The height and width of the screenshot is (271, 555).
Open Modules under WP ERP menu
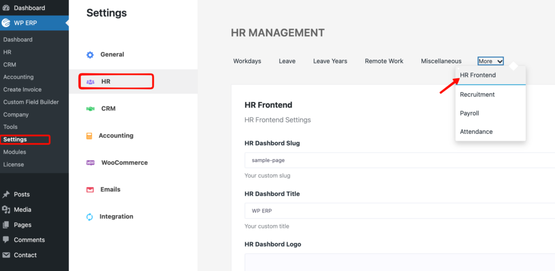point(15,152)
